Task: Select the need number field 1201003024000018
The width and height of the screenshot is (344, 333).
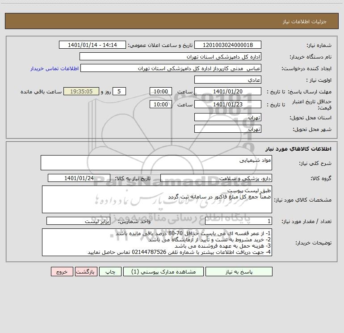Action: (x=228, y=45)
